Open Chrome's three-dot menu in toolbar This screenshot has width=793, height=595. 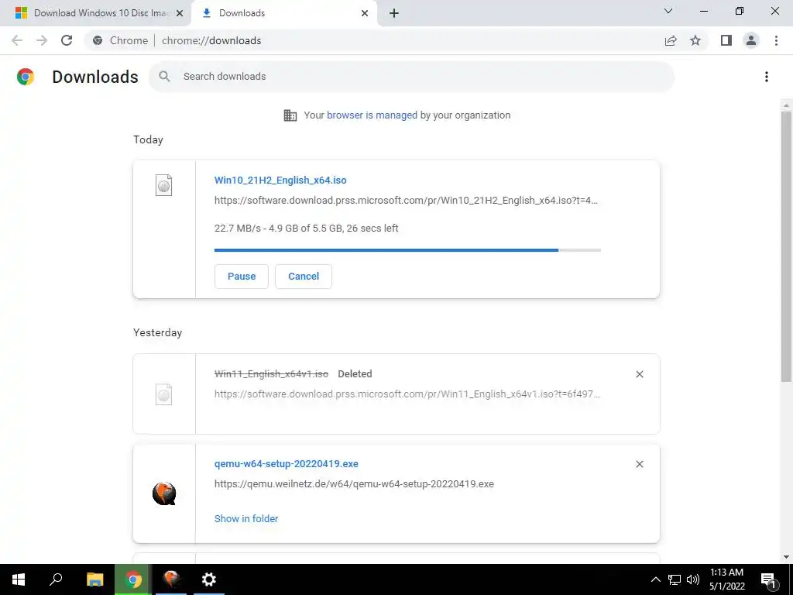(776, 40)
